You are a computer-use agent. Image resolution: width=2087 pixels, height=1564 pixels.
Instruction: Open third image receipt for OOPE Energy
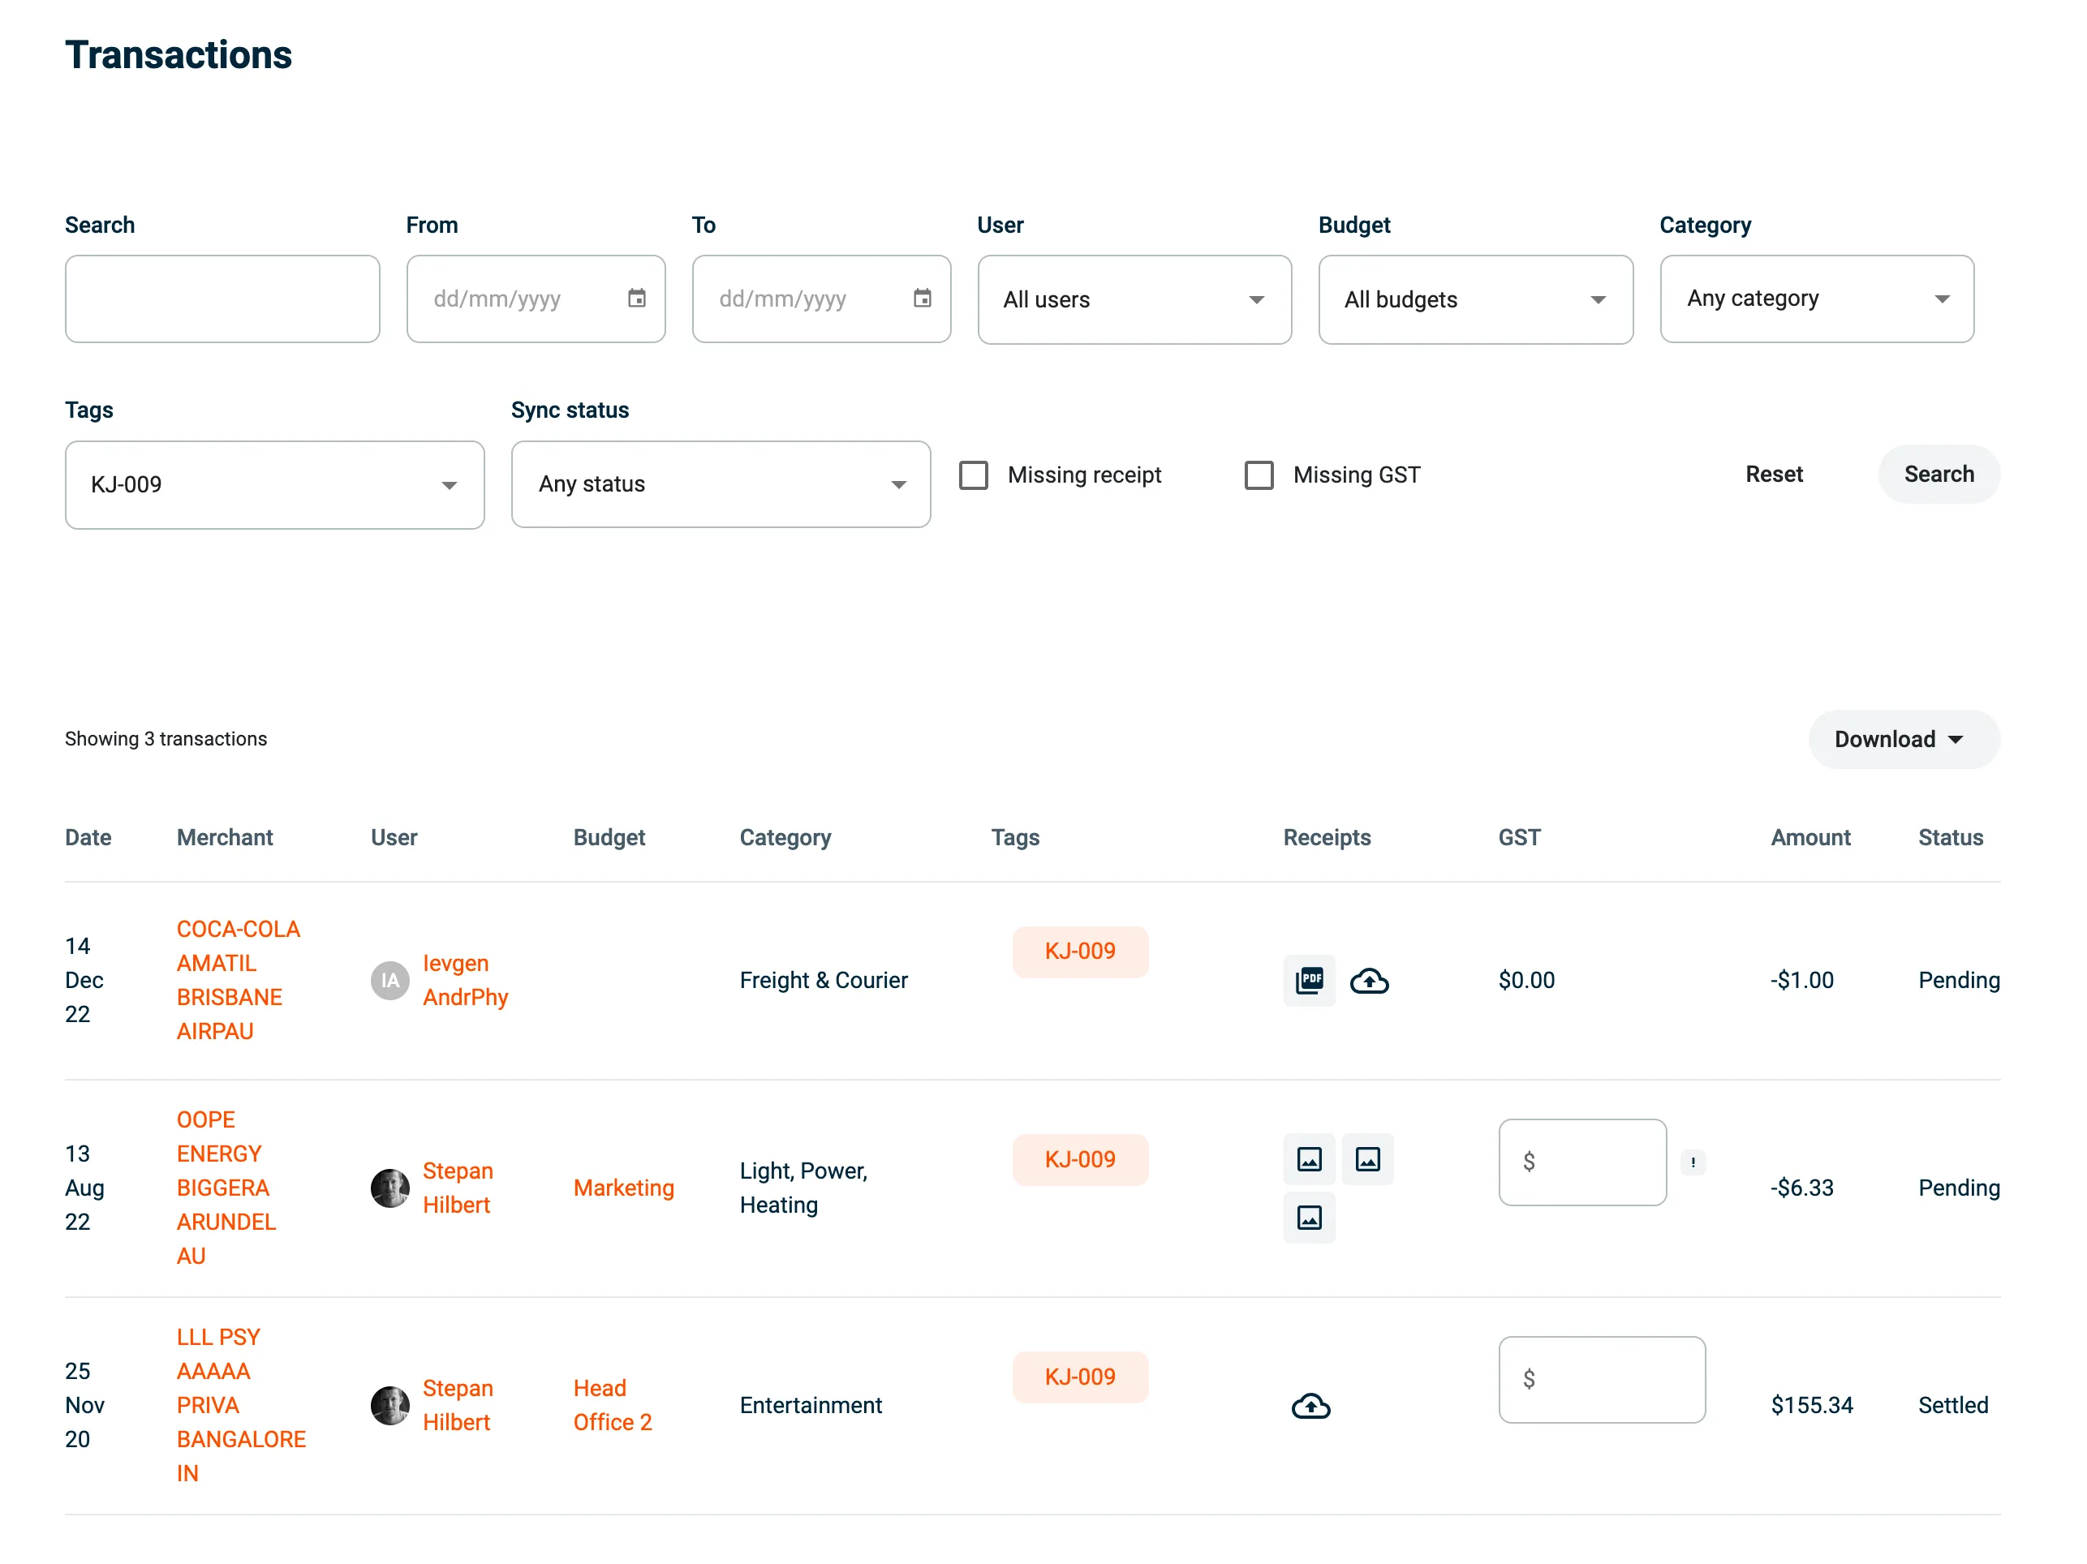click(1309, 1218)
